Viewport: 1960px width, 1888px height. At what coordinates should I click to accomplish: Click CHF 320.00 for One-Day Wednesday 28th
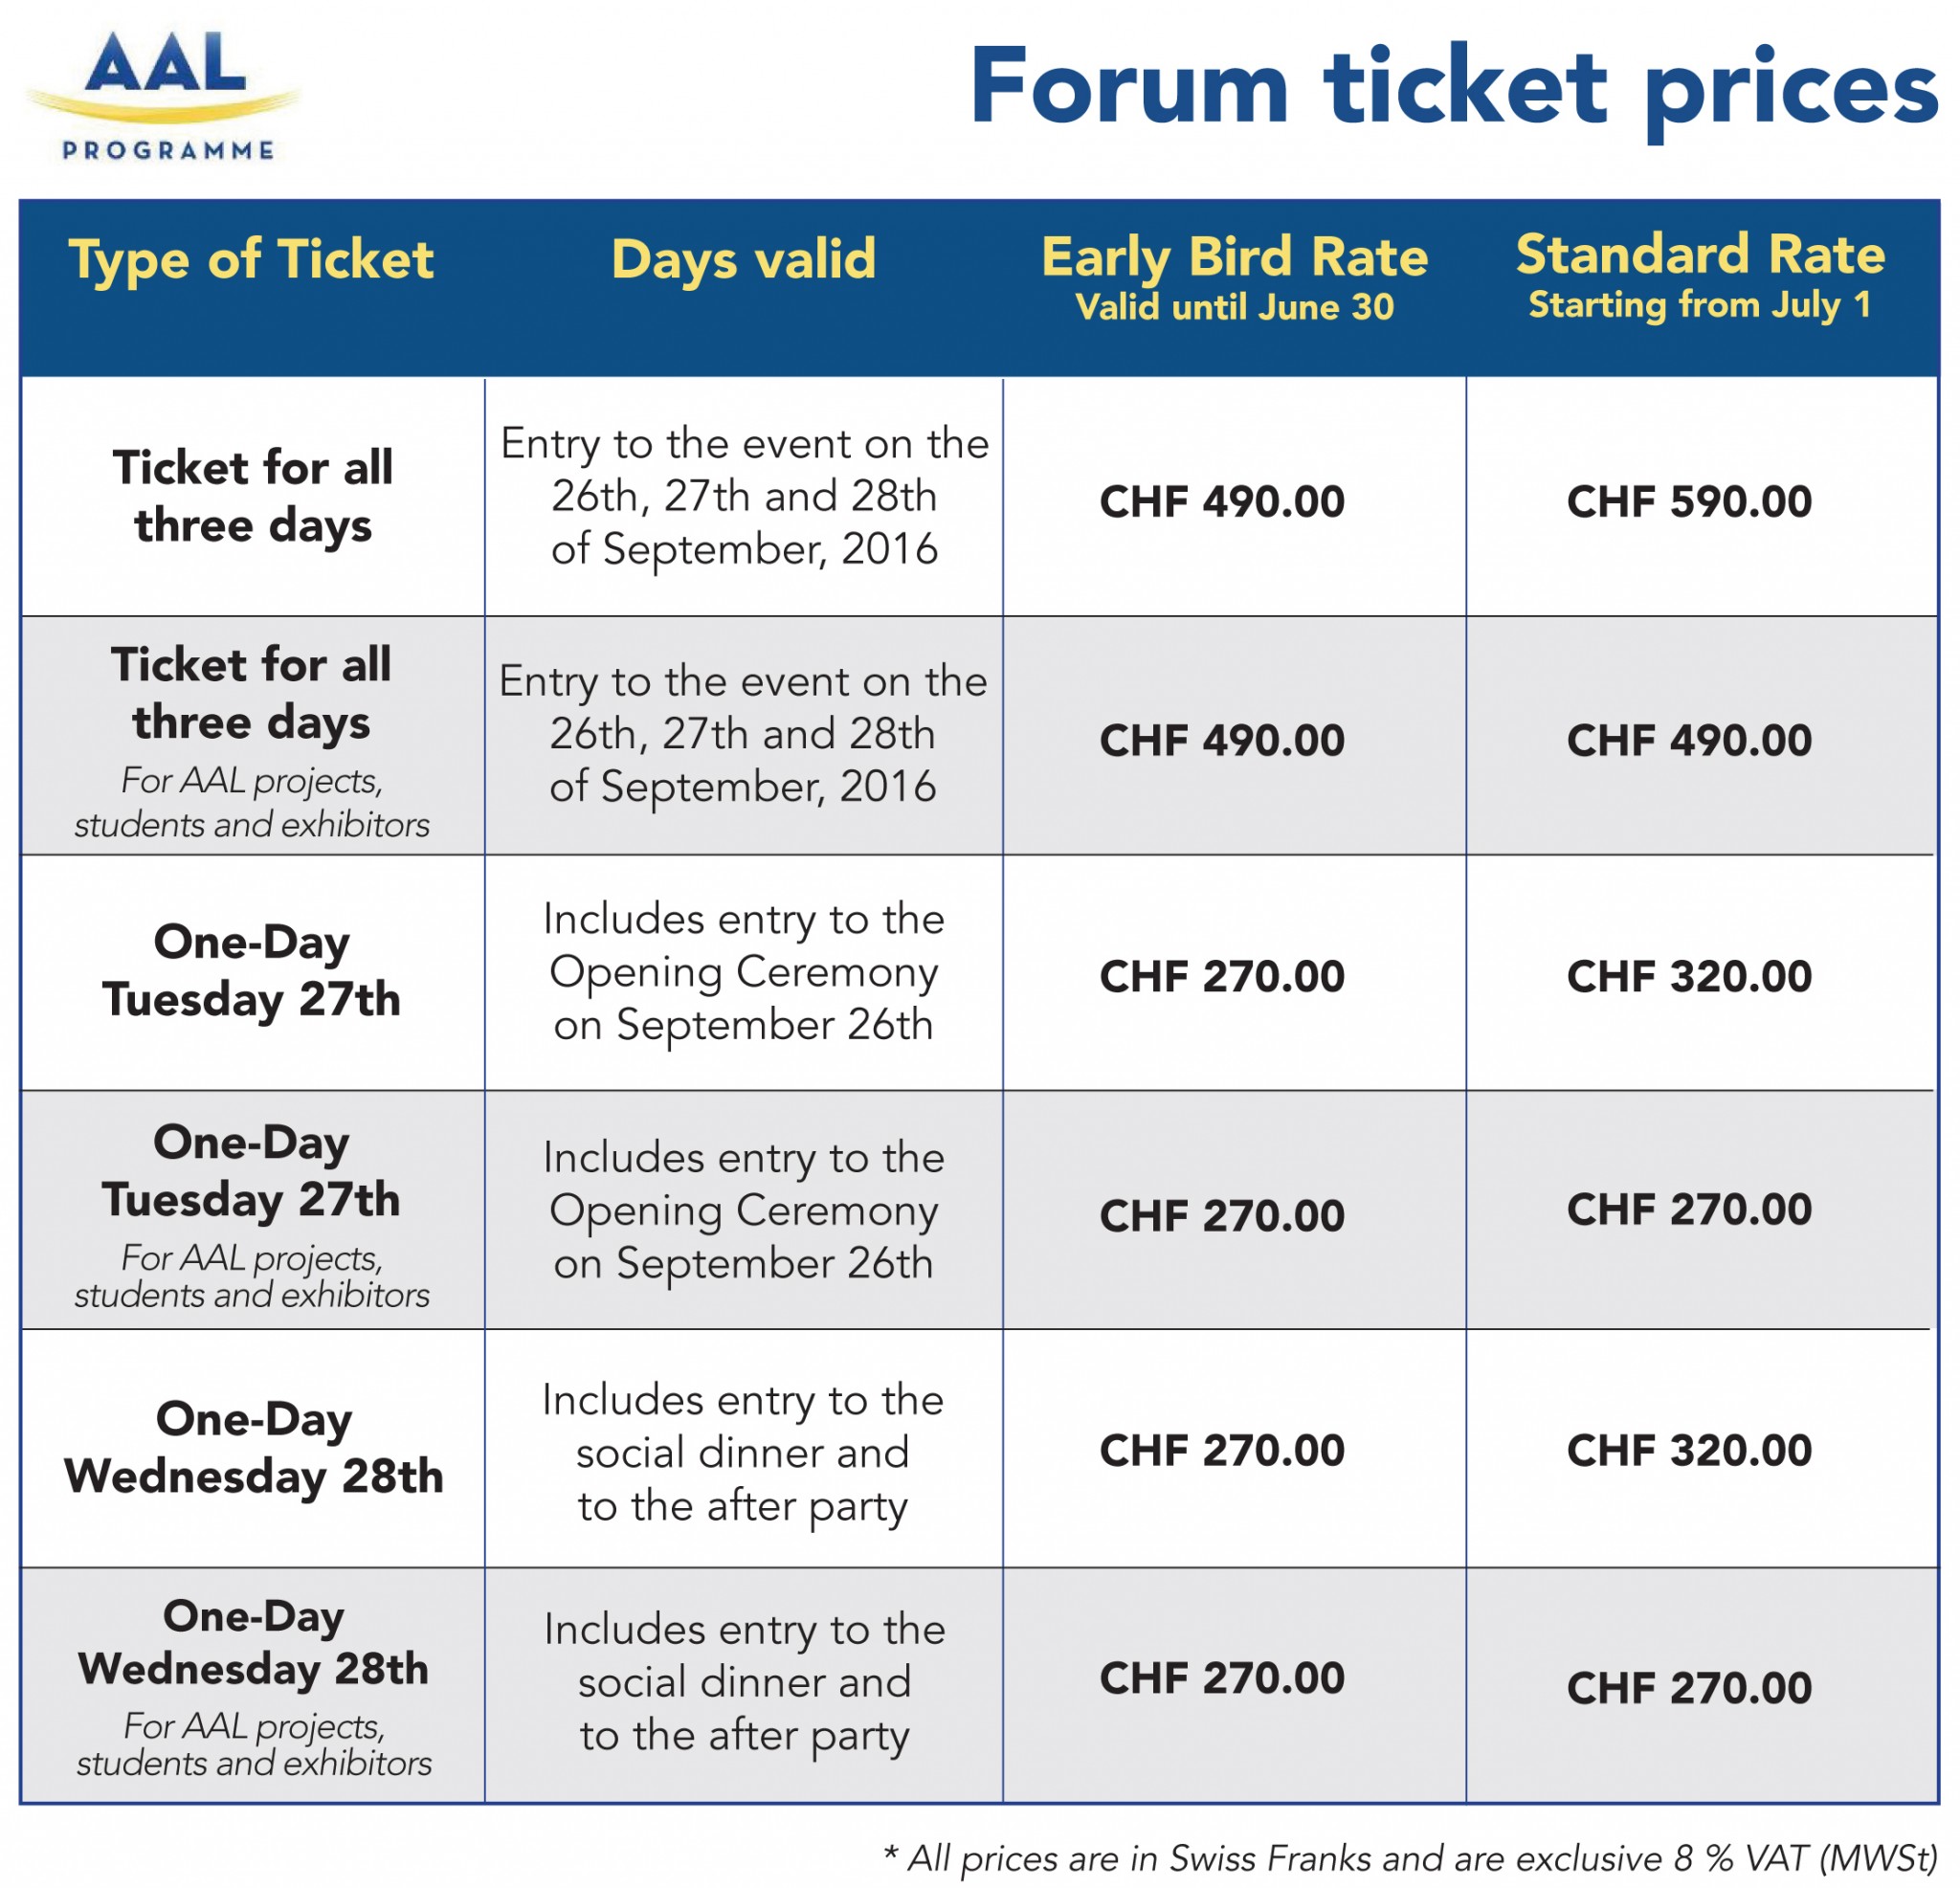tap(1689, 1450)
